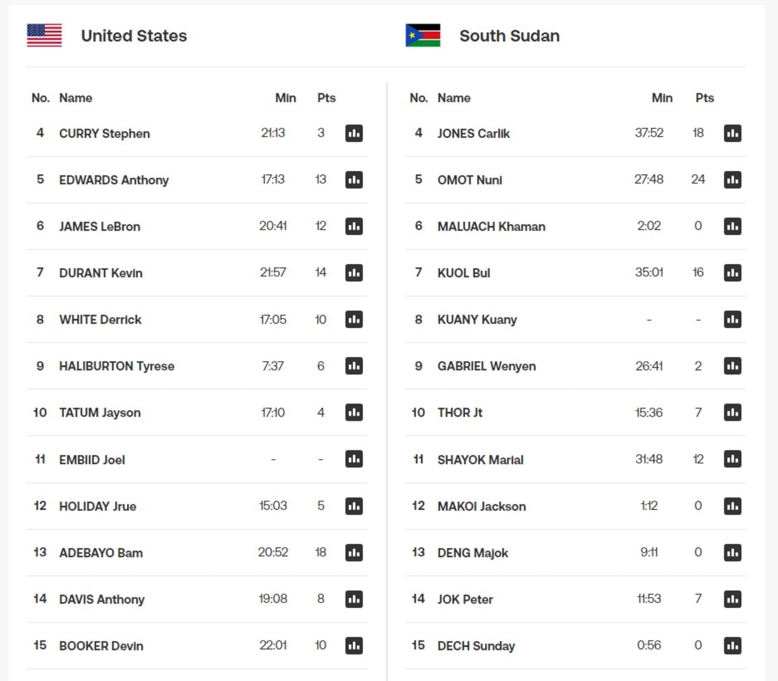778x681 pixels.
Task: Open stats chart icon for Stephen Curry
Action: pyautogui.click(x=354, y=133)
